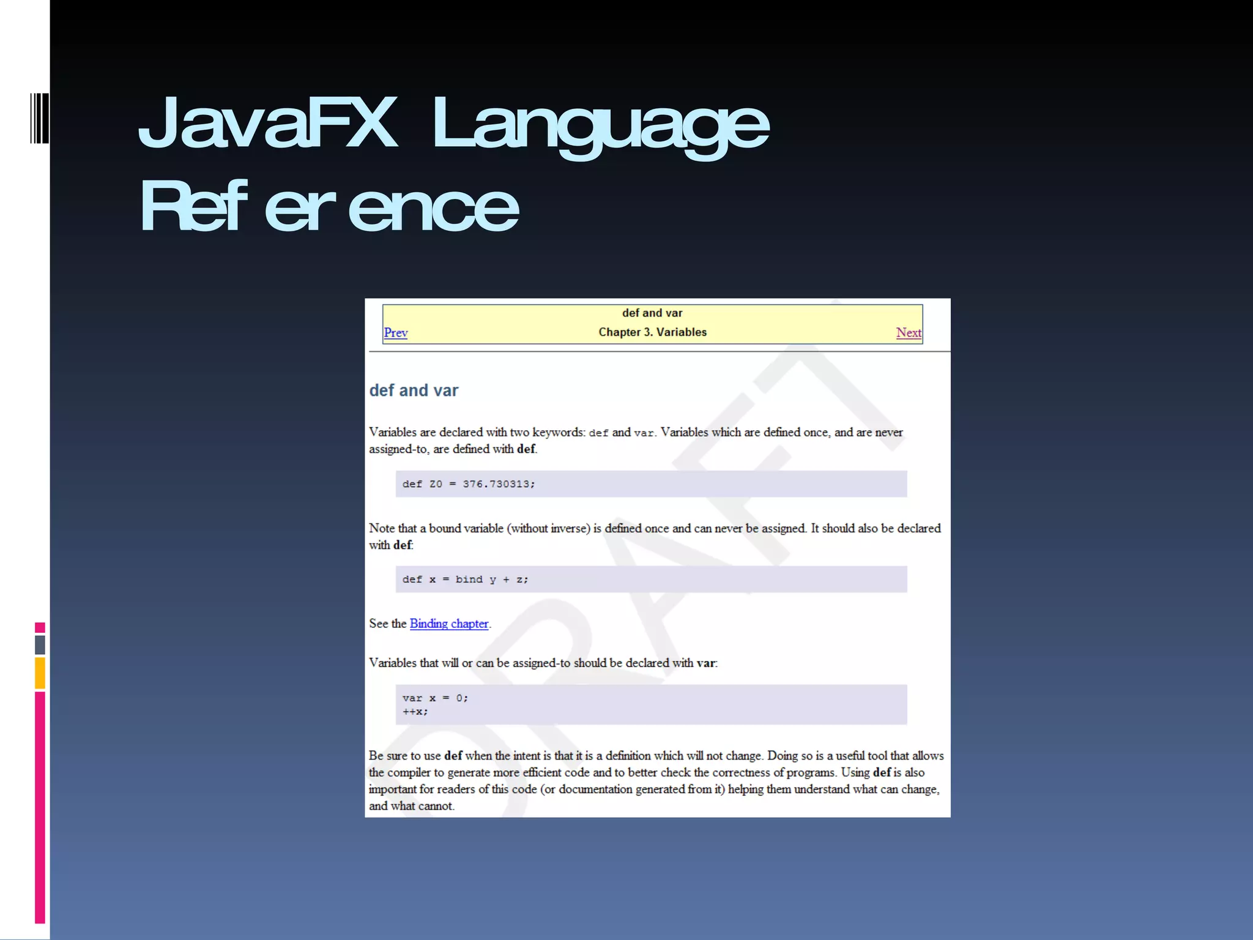The width and height of the screenshot is (1253, 940).
Task: Click code line 'var x = 0;'
Action: point(435,698)
